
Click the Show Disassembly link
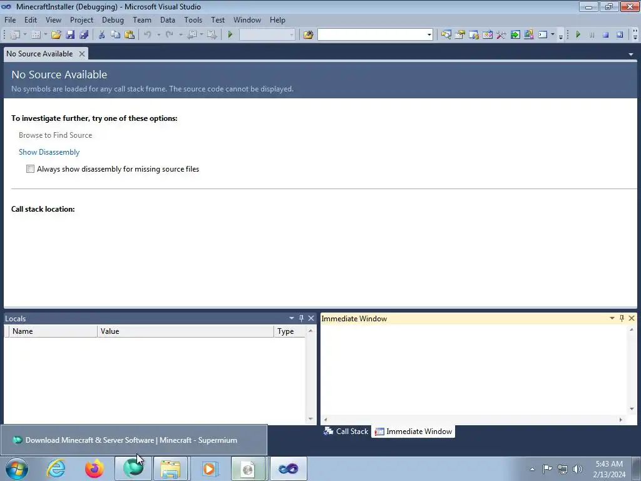pos(49,152)
